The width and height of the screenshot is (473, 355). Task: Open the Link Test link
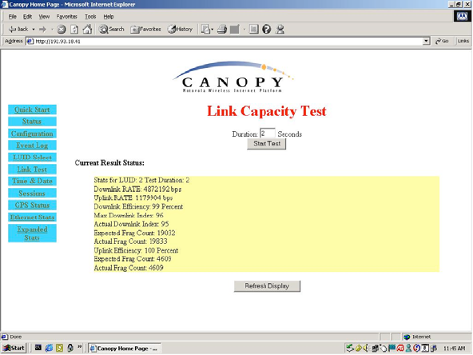coord(32,170)
